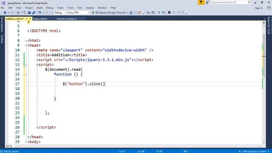The width and height of the screenshot is (272, 153).
Task: Open the Server Explorer side panel
Action: [2, 25]
